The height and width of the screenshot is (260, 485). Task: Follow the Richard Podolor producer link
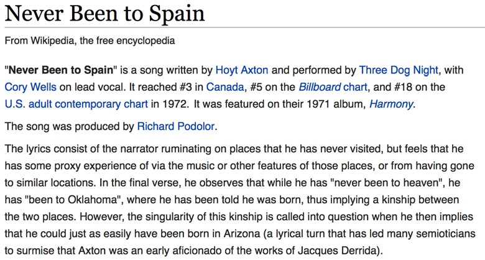tap(176, 127)
